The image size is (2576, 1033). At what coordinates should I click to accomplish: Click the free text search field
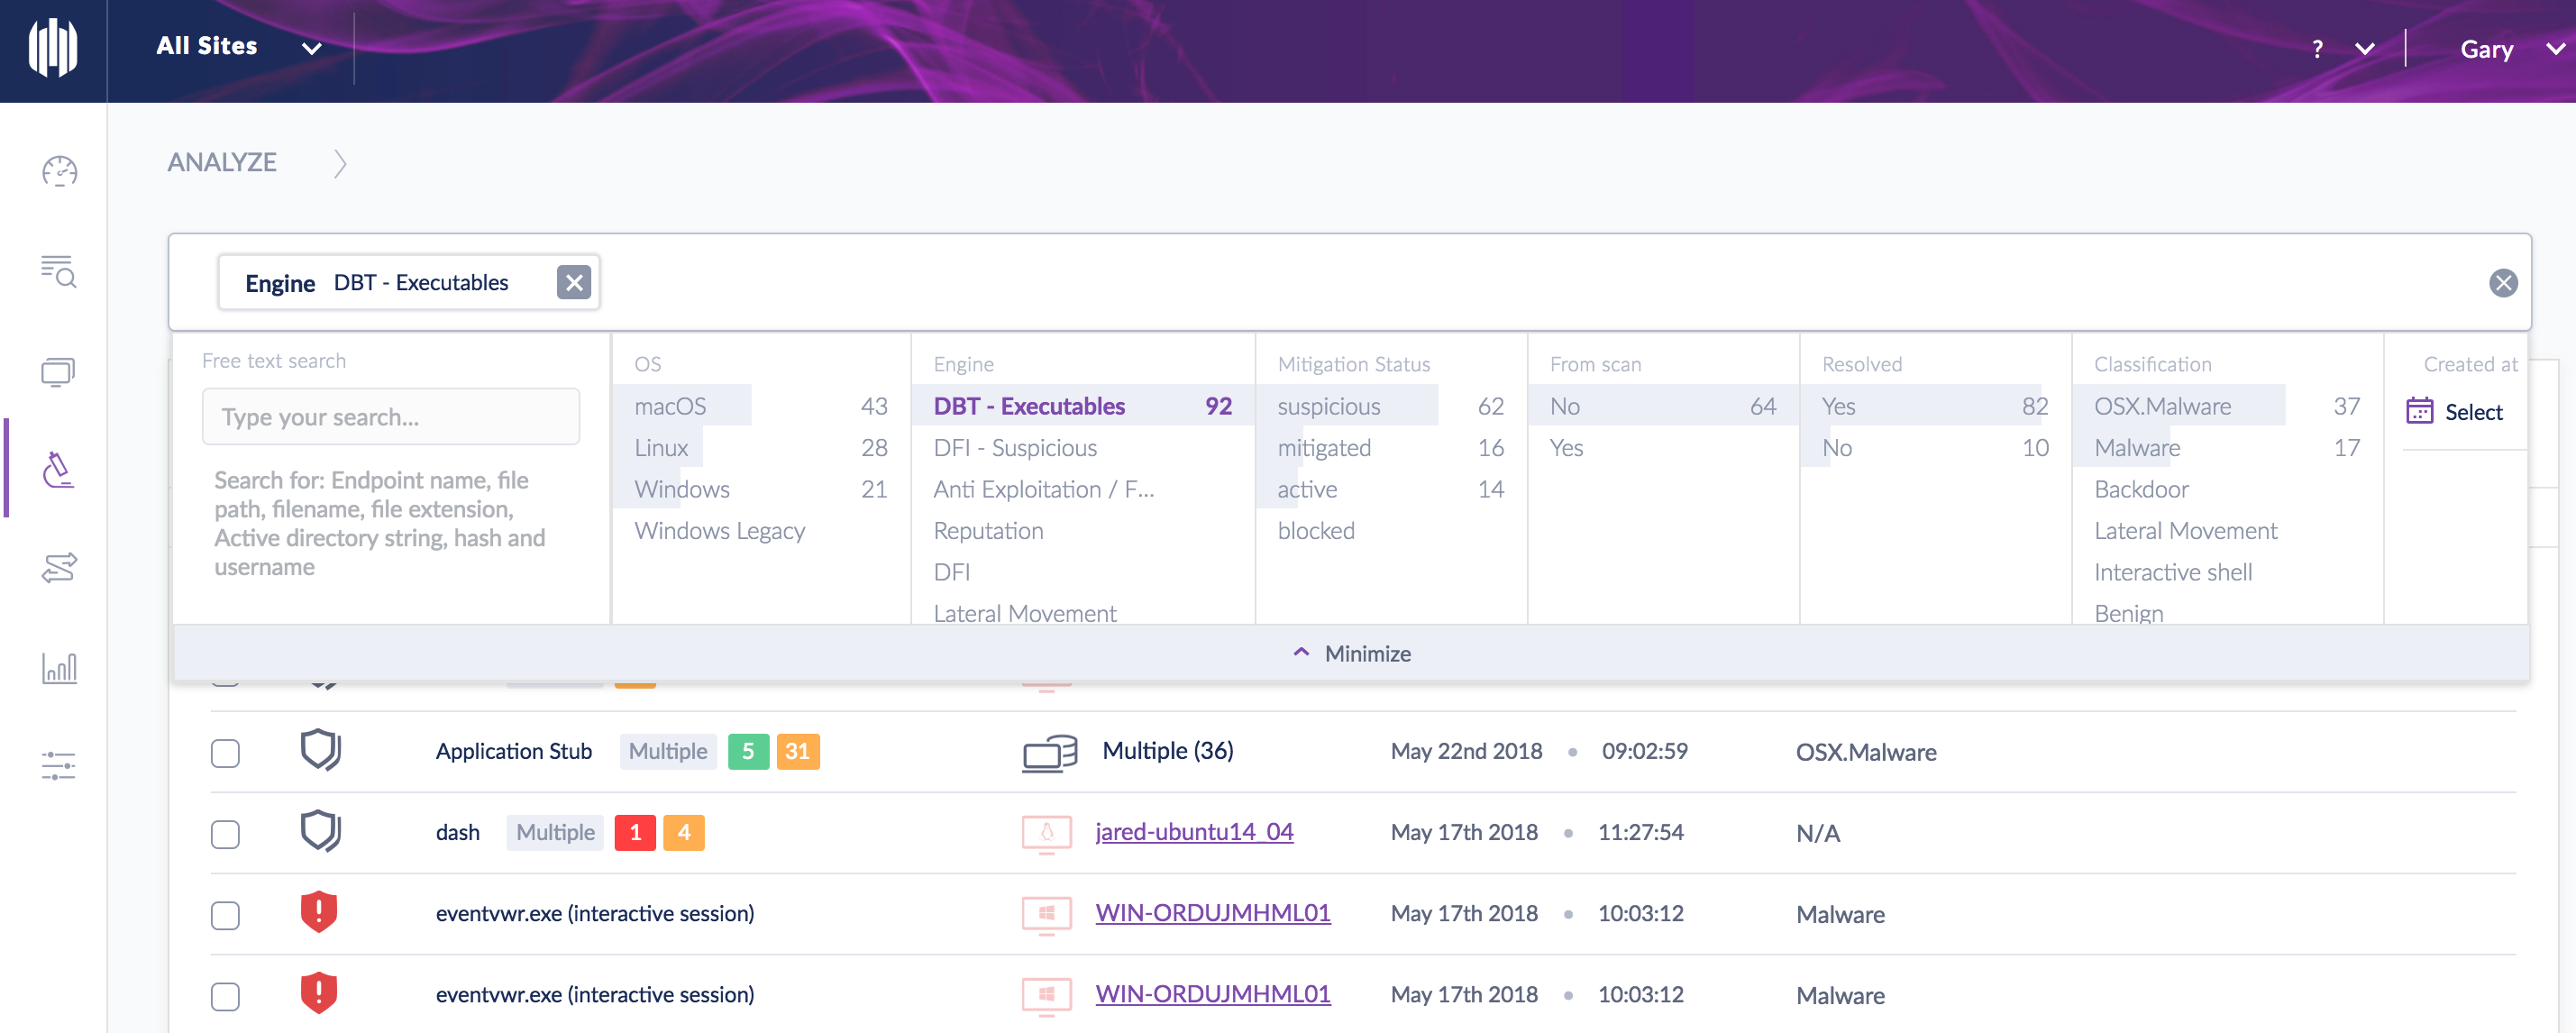point(390,417)
